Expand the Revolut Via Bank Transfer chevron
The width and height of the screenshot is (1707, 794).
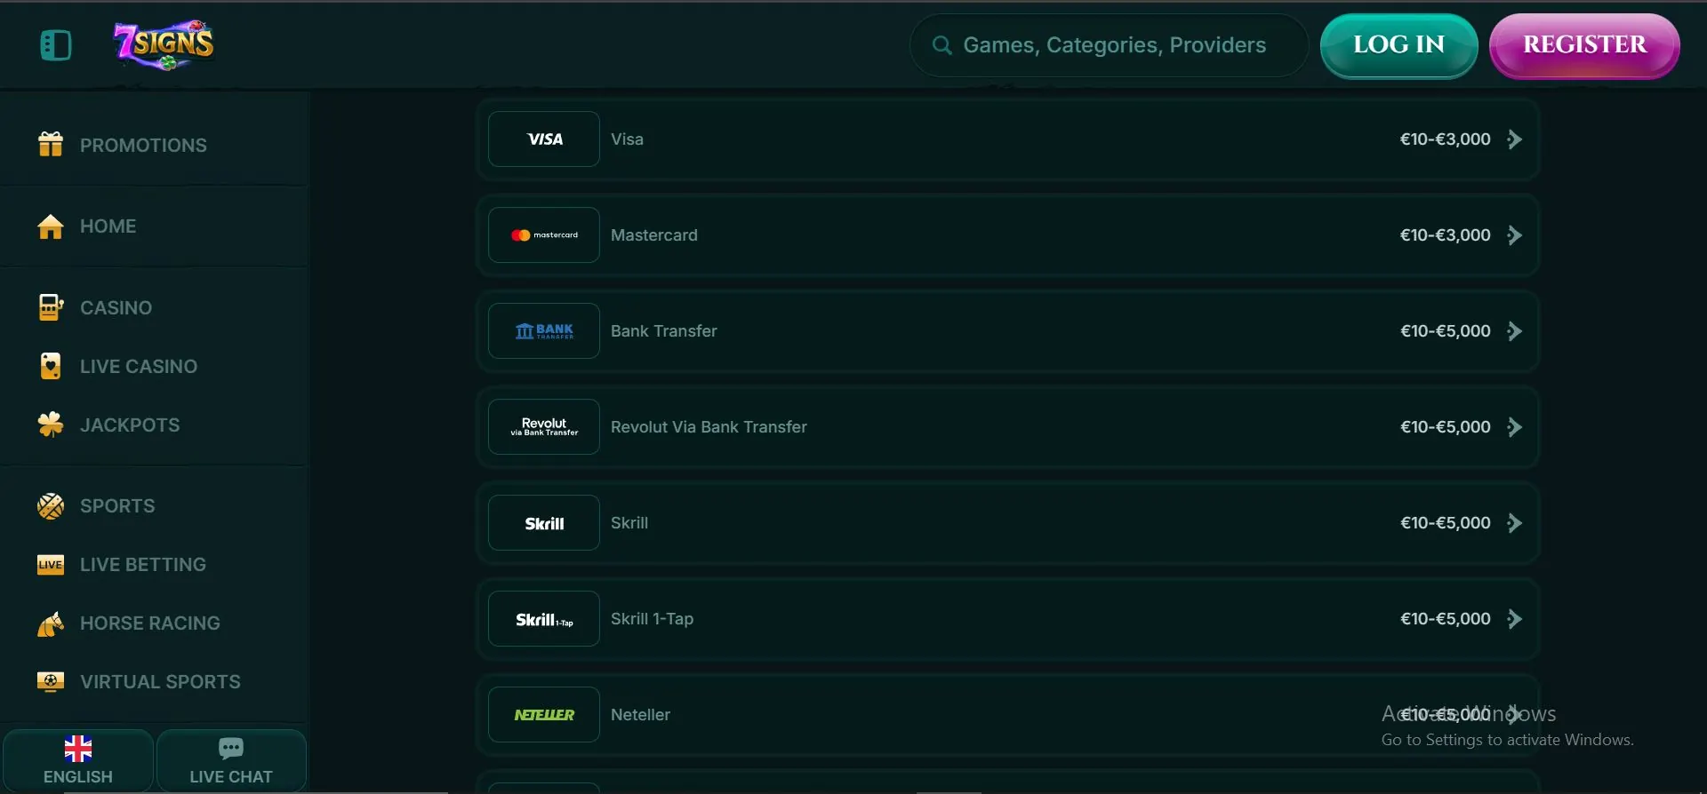point(1515,427)
